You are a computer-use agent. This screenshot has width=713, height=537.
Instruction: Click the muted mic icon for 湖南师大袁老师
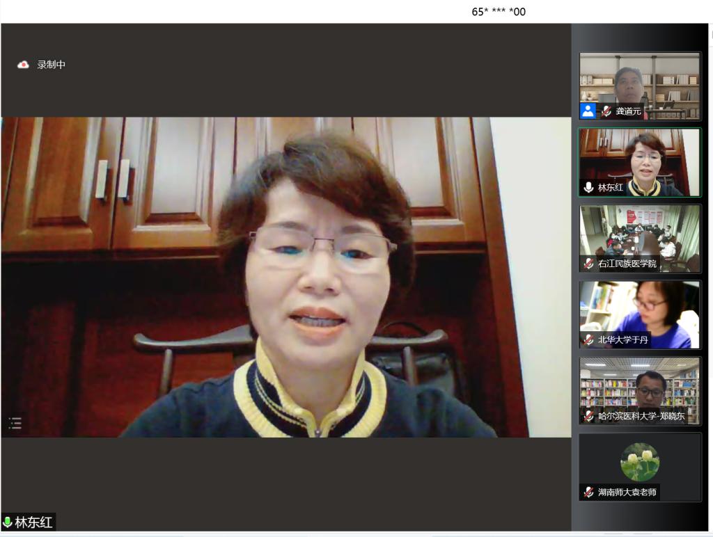point(589,492)
